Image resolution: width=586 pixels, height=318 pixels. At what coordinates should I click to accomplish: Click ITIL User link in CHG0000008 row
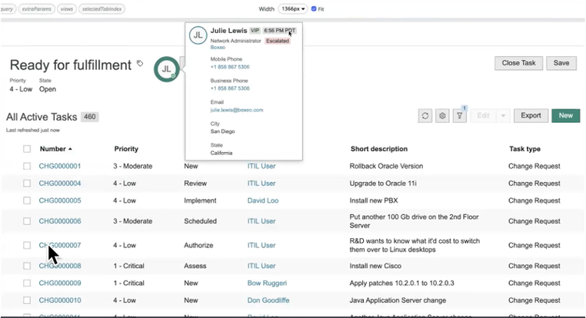261,266
